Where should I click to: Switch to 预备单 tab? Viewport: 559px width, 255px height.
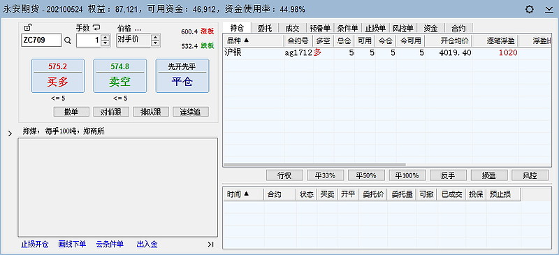(x=320, y=28)
